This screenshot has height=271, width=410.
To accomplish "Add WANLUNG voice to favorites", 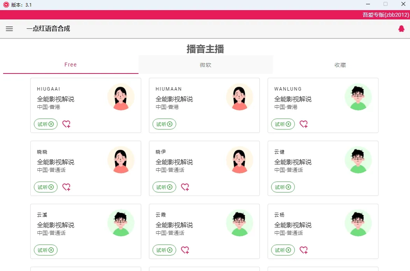I will point(303,124).
